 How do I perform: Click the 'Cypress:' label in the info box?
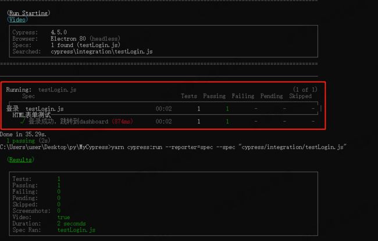click(x=25, y=33)
